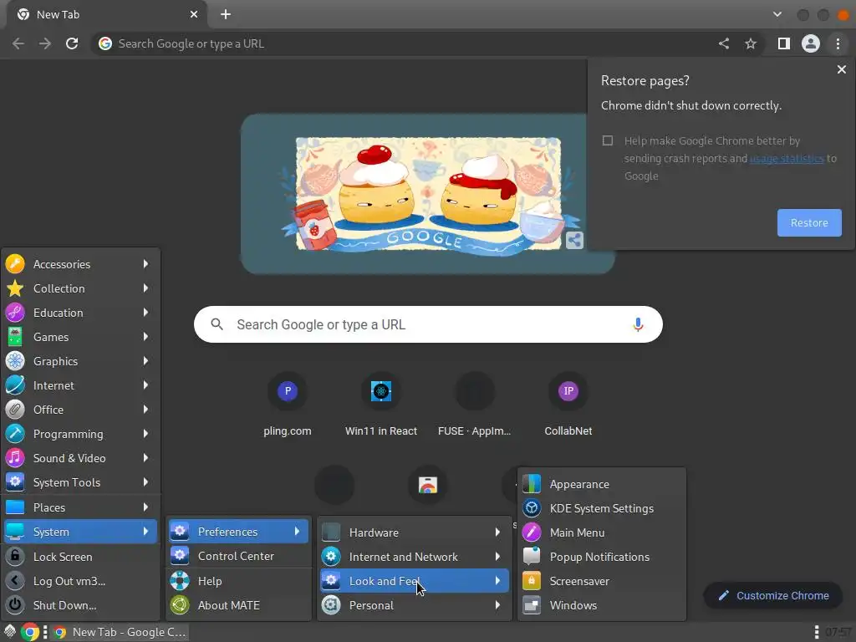The width and height of the screenshot is (856, 642).
Task: Open the Win11 in React shortcut icon
Action: point(381,391)
